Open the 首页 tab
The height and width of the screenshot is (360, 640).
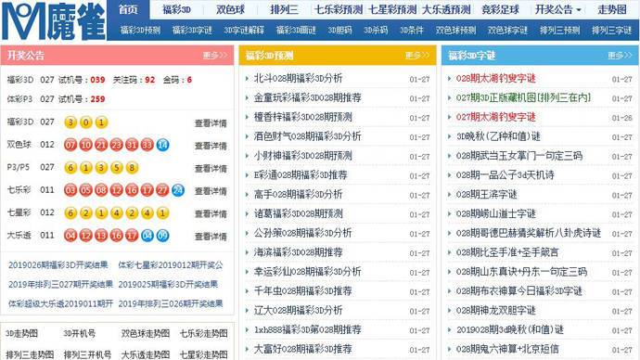(x=128, y=9)
